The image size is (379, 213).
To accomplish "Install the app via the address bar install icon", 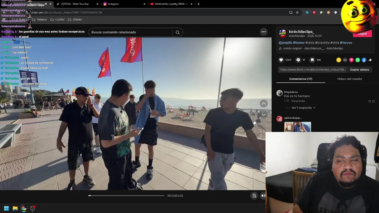I will pyautogui.click(x=291, y=12).
